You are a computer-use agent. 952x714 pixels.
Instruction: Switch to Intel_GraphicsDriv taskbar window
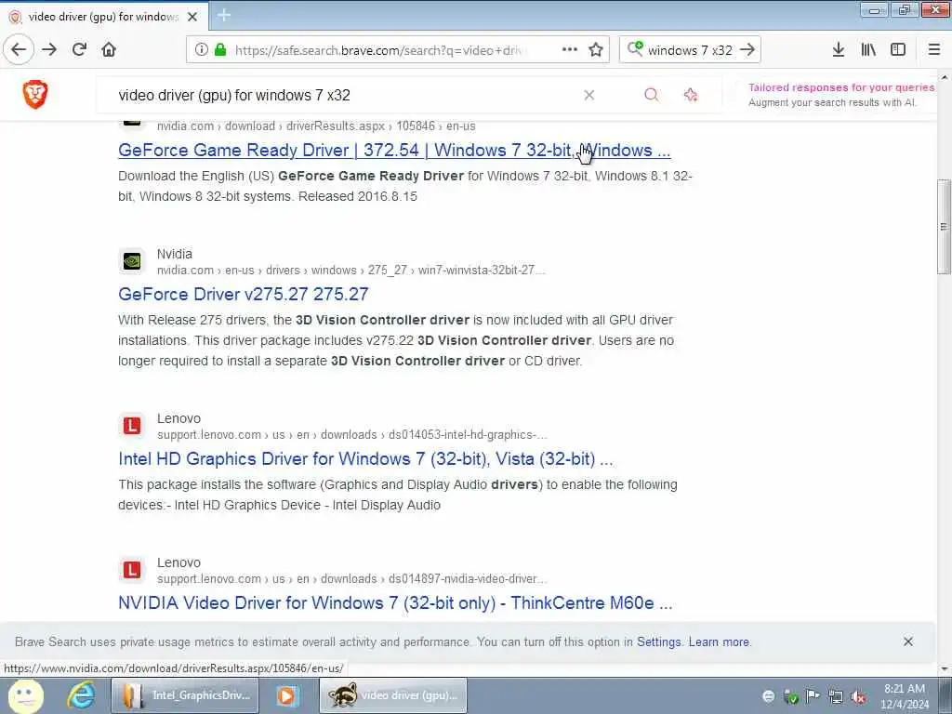(185, 695)
